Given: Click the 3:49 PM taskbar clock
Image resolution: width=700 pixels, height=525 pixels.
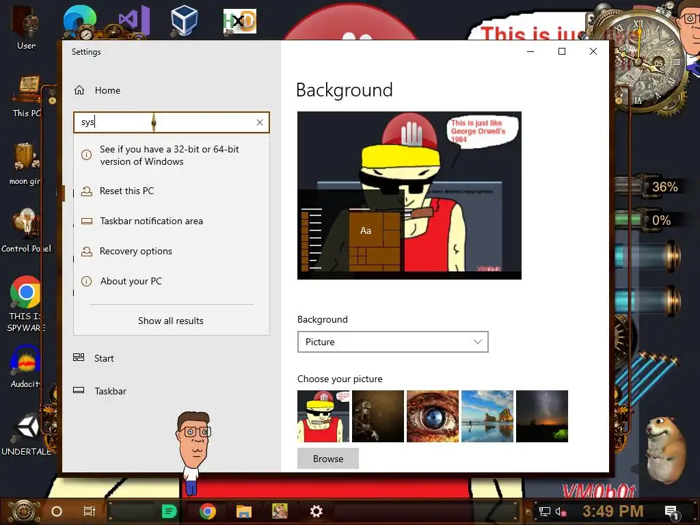Looking at the screenshot, I should pos(613,511).
